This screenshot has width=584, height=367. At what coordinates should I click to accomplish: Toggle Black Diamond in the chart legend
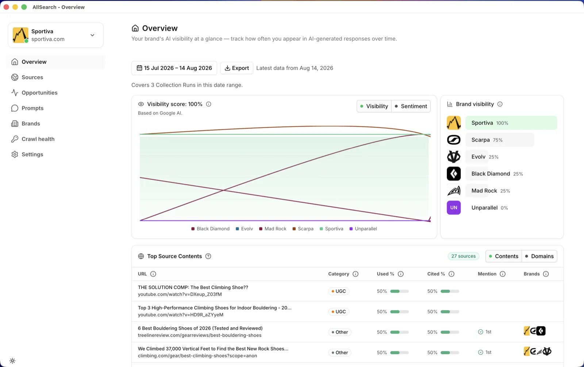pos(211,229)
